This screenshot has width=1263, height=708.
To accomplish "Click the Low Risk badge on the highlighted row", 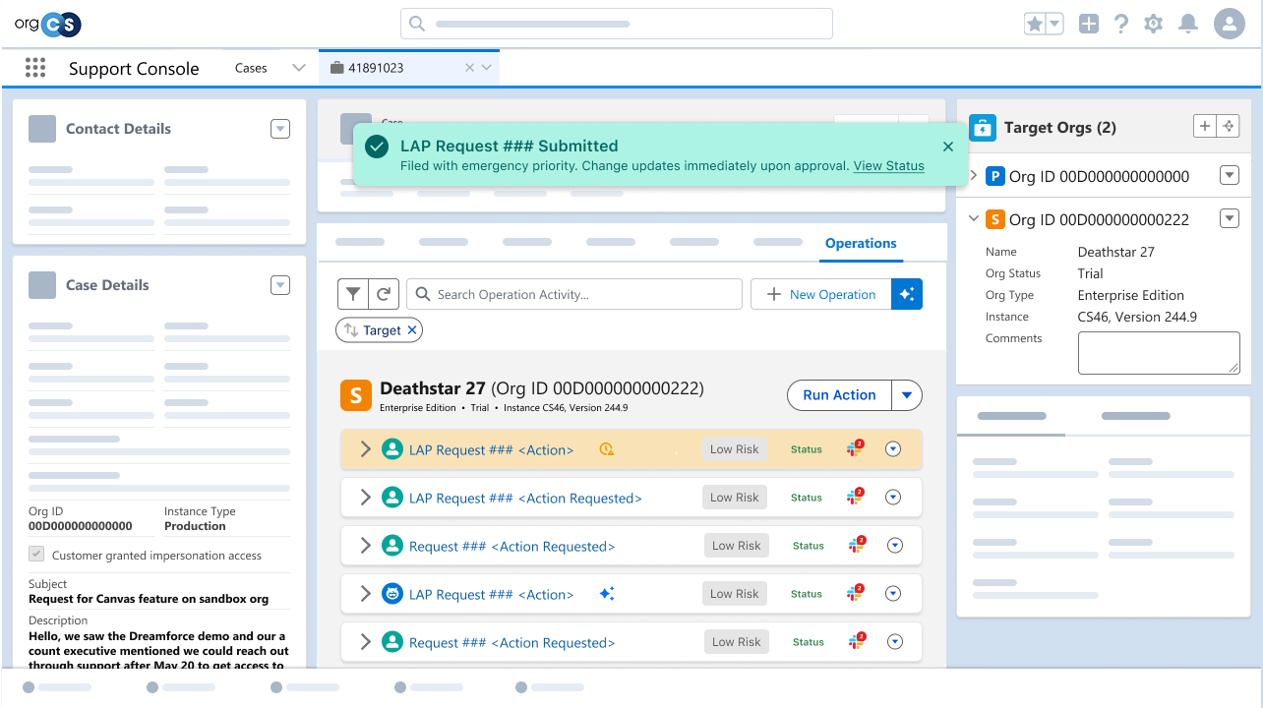I will (735, 449).
